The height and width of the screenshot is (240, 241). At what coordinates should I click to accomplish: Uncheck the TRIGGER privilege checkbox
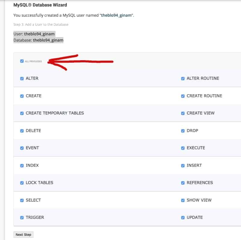point(22,218)
